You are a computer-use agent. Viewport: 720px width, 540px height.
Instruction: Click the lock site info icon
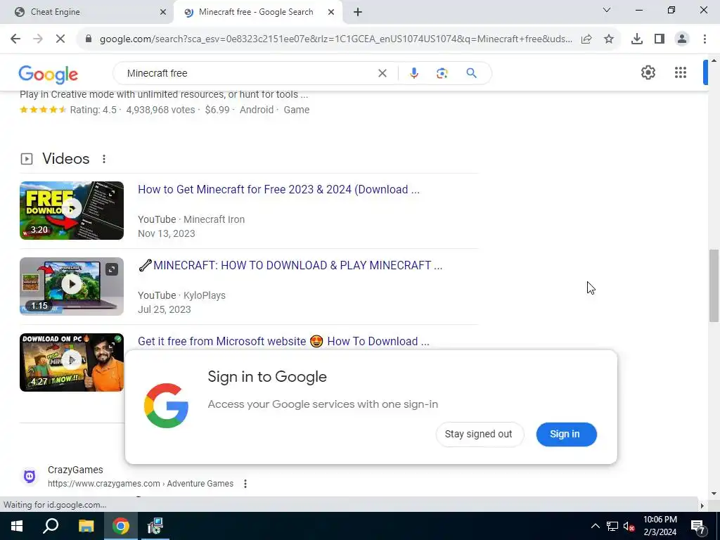tap(89, 39)
